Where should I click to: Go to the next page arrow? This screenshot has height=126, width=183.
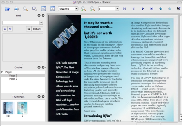[143, 9]
